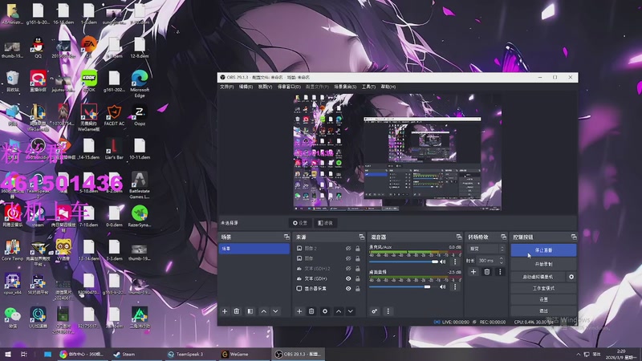Open transition properties three-dot icon

pos(500,272)
